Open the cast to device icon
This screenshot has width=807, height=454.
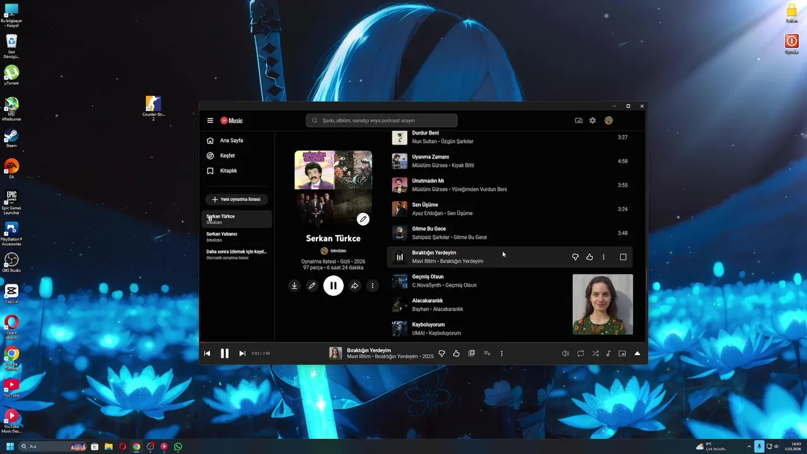pos(579,120)
